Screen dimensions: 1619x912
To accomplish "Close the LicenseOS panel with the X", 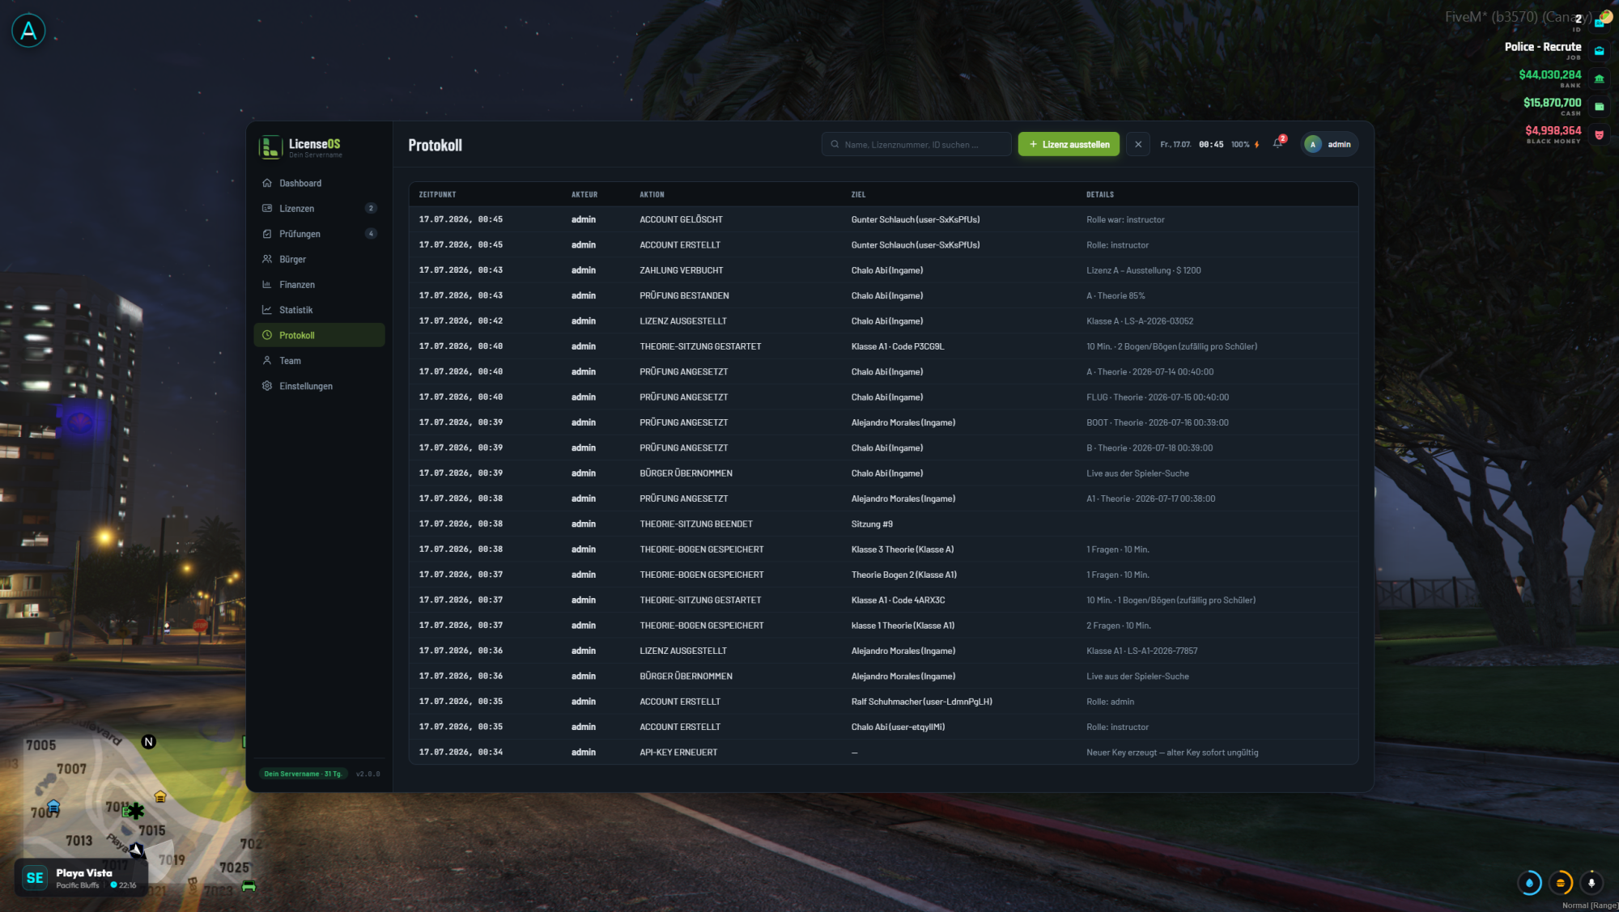I will (1138, 144).
